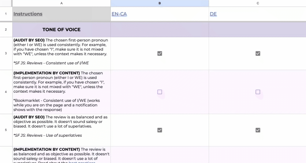Tick the empty DE checkbox in row 4

pyautogui.click(x=258, y=92)
